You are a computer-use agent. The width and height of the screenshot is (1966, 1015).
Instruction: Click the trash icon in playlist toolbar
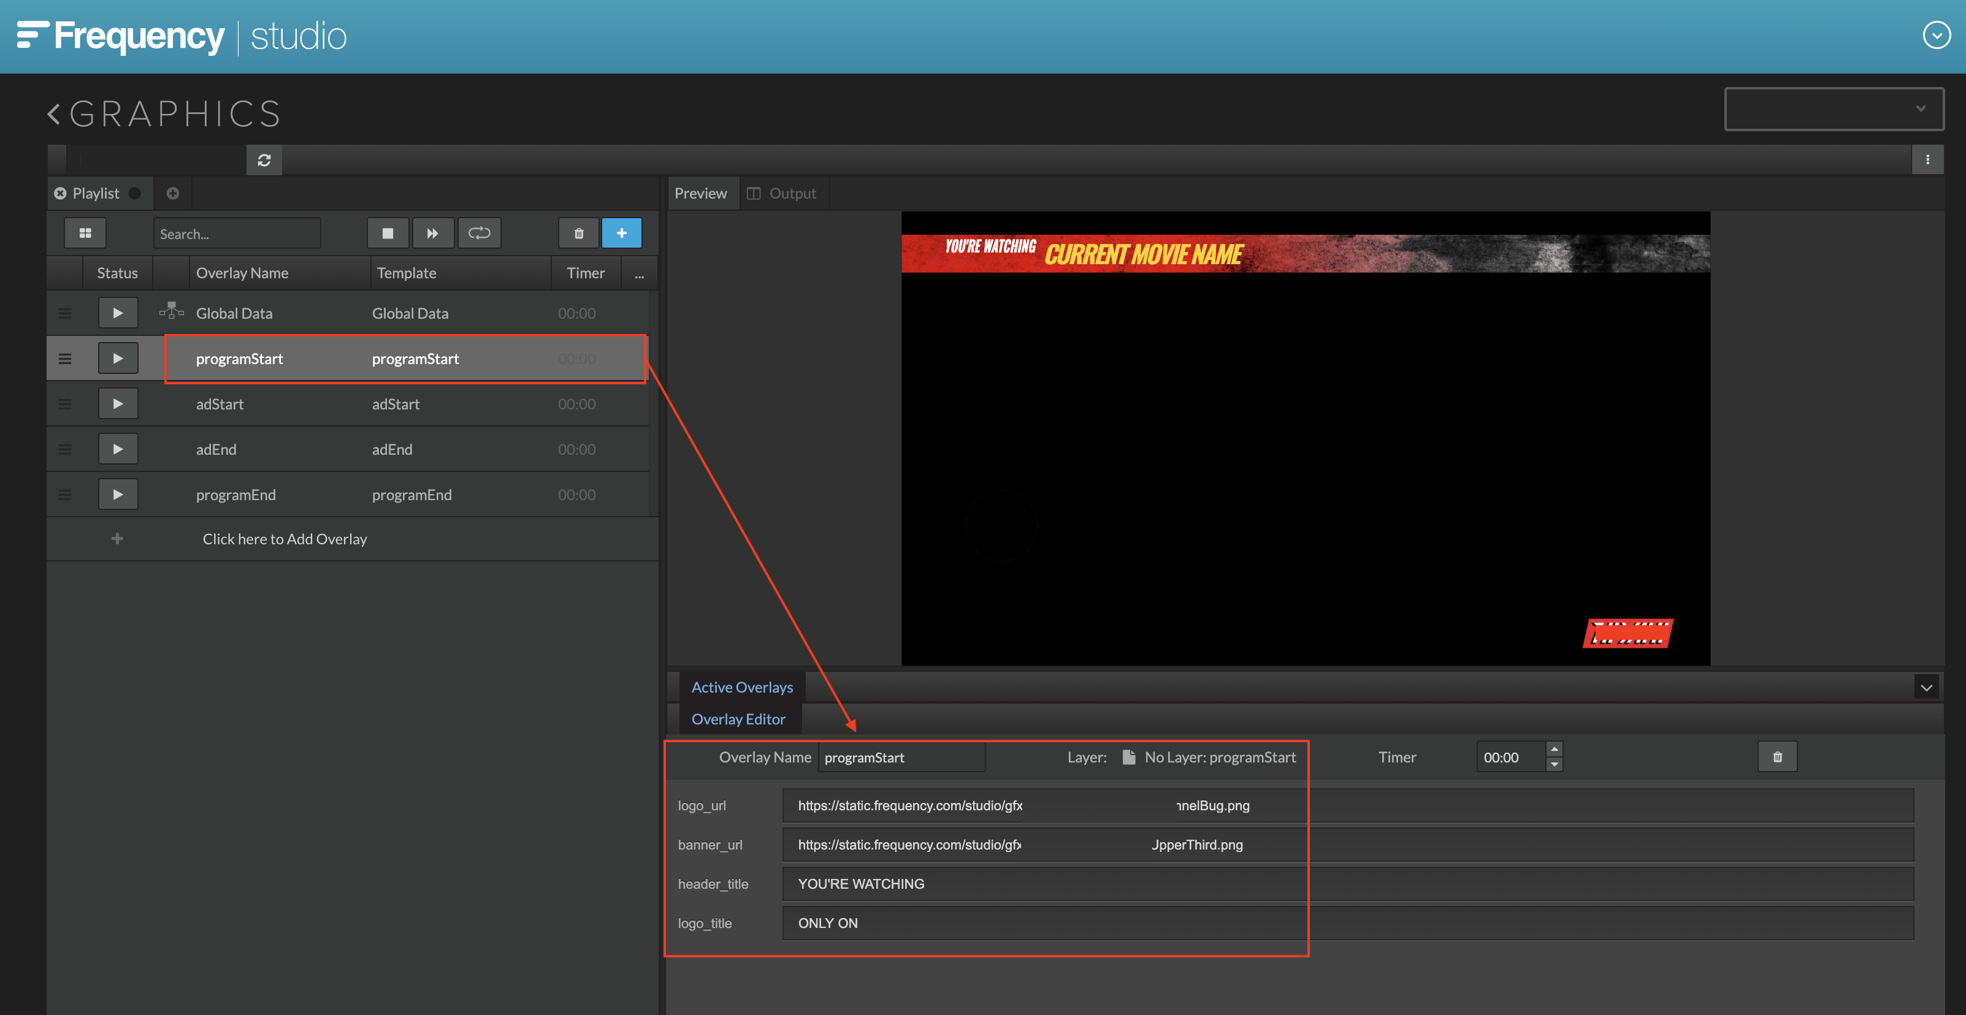point(578,234)
